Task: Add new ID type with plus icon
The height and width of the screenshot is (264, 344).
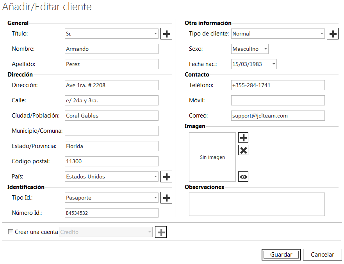Action: (166, 198)
